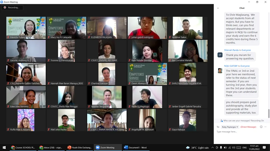Click the SP avatar of Shienah Panda
This screenshot has height=151, width=270.
pos(220,55)
